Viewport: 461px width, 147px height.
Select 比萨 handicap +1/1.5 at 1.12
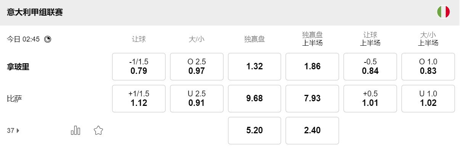tap(139, 99)
